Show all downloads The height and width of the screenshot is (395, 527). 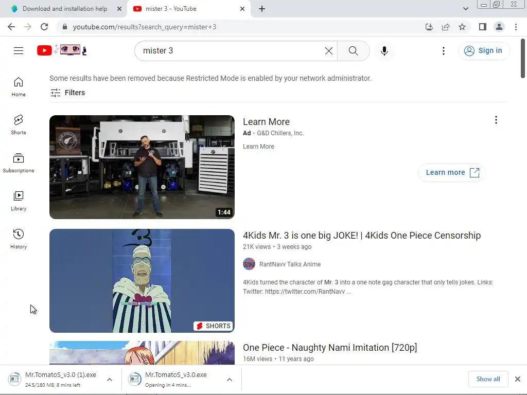pyautogui.click(x=488, y=379)
